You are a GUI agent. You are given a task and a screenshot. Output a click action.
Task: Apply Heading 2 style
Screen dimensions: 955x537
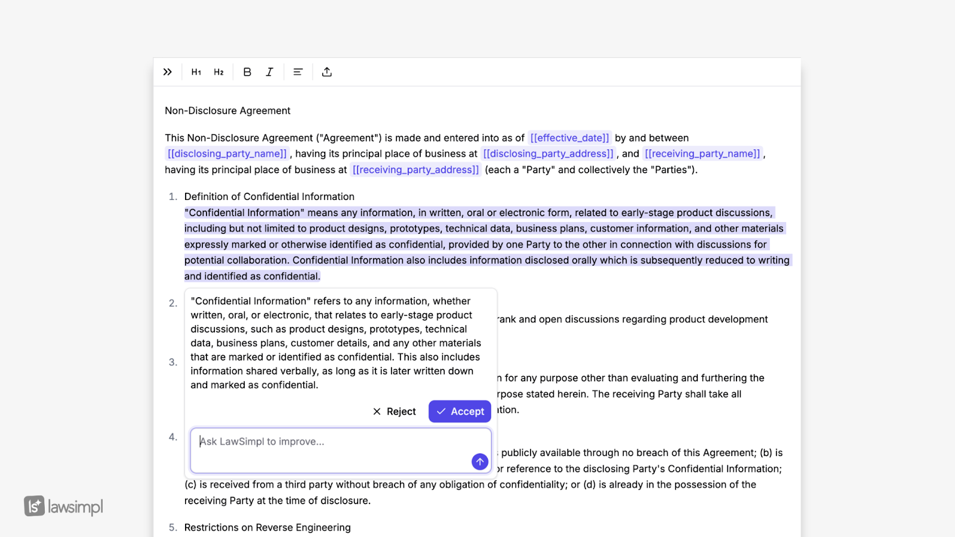pos(219,72)
